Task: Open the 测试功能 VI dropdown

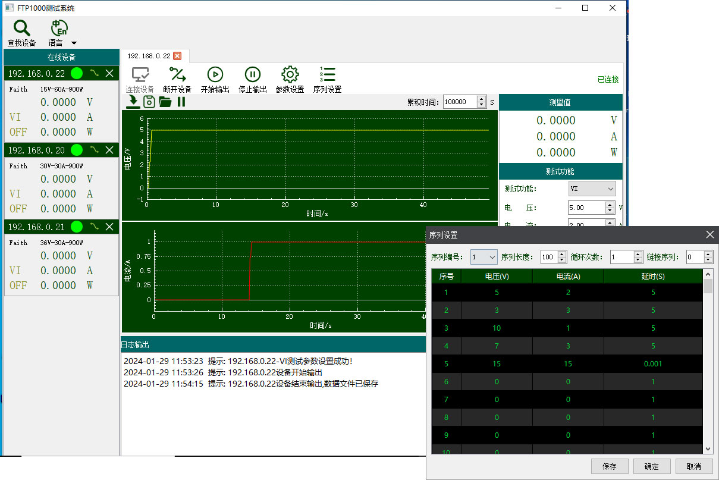Action: click(x=592, y=189)
